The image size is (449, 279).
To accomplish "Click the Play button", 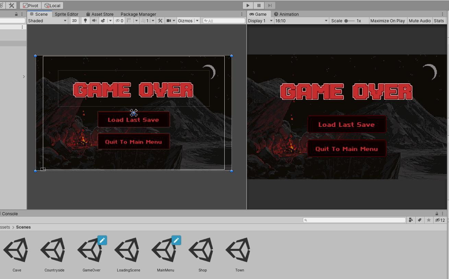I will click(x=248, y=5).
